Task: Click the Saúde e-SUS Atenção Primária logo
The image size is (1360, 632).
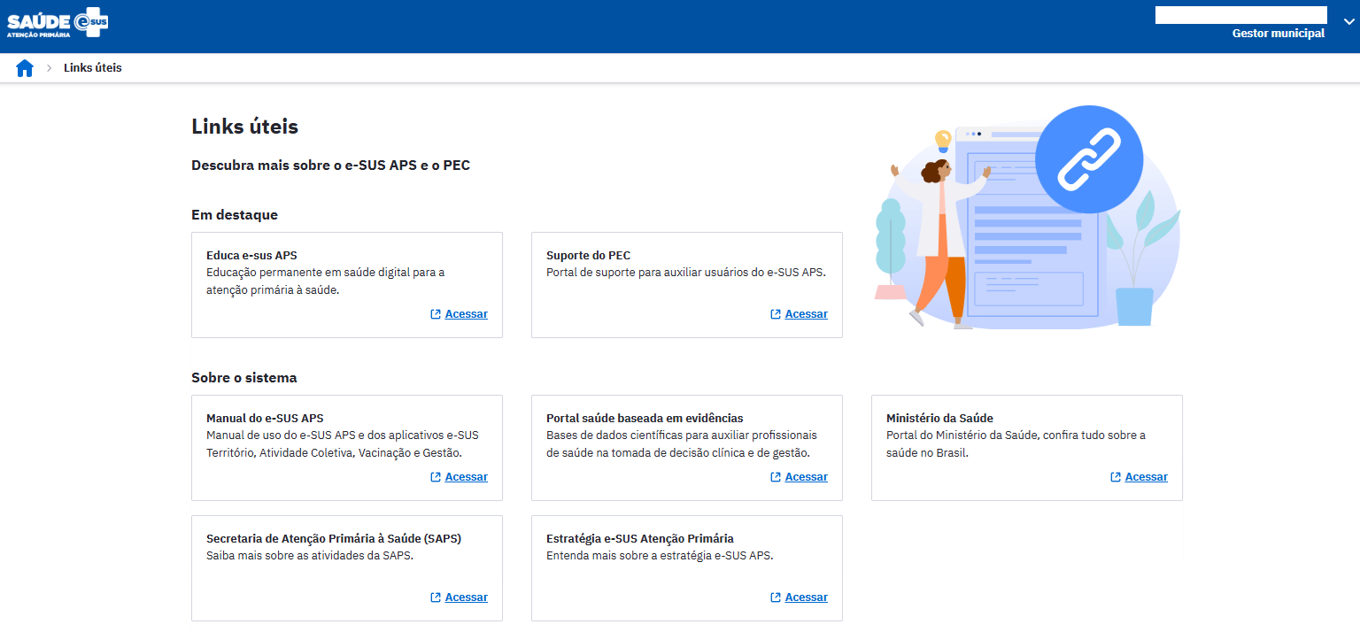Action: [x=58, y=24]
